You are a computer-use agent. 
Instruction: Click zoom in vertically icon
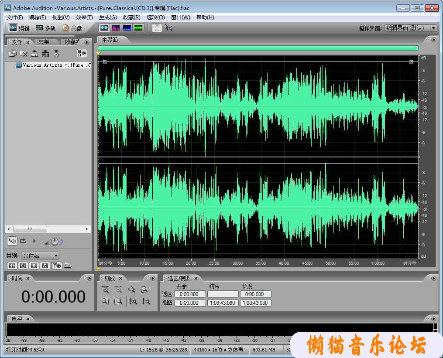coord(133,301)
